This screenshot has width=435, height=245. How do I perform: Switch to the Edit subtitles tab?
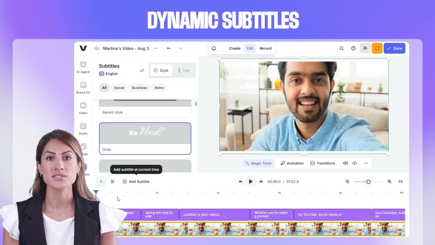coord(184,70)
